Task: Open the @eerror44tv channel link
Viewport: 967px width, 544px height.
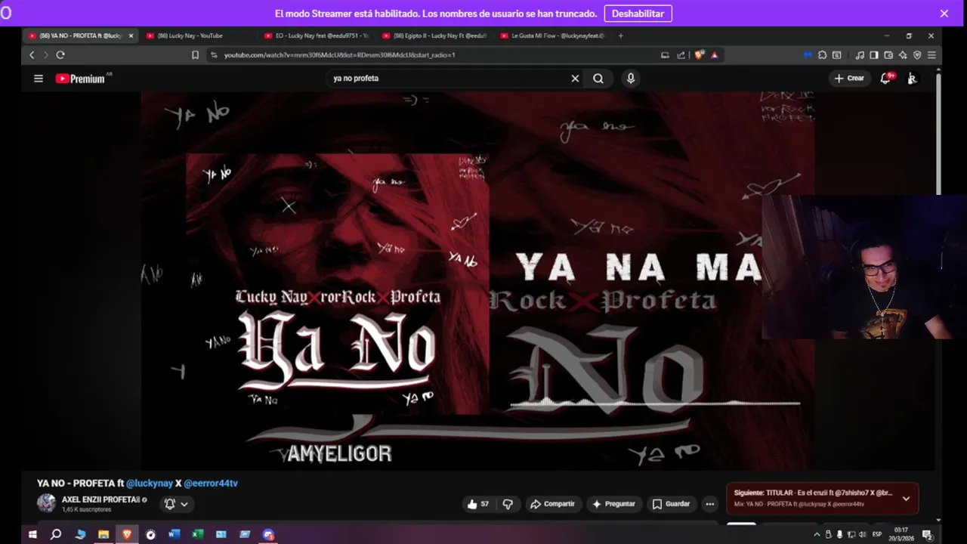Action: [x=211, y=484]
